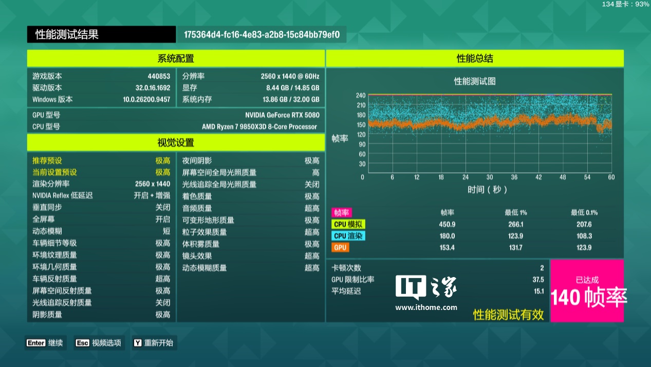Click the www.ithome.com link text
Screen dimensions: 651x367
pyautogui.click(x=426, y=307)
